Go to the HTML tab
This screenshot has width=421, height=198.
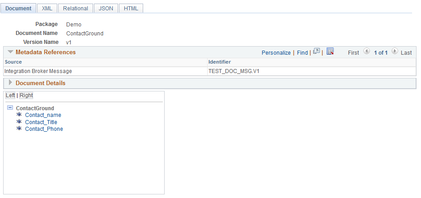(131, 9)
